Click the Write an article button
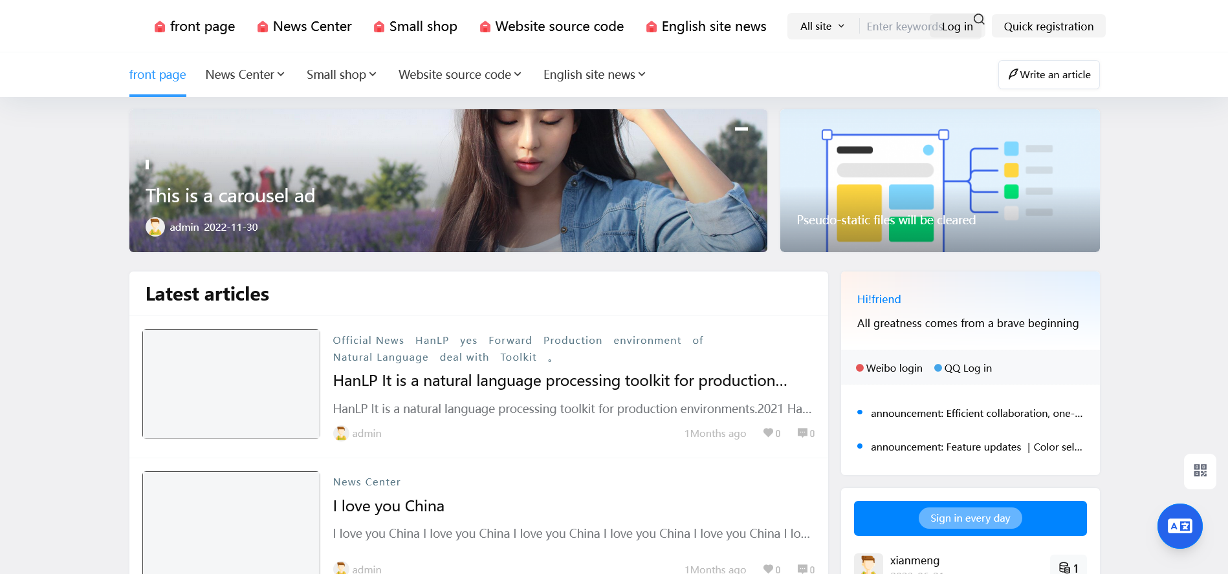Viewport: 1228px width, 574px height. [1049, 74]
